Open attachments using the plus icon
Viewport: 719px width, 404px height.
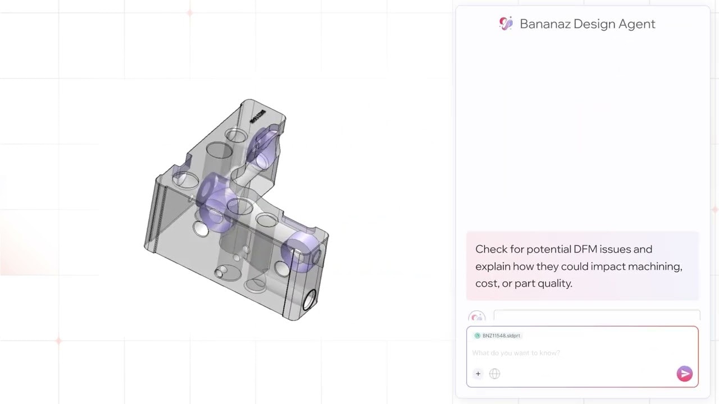click(478, 374)
